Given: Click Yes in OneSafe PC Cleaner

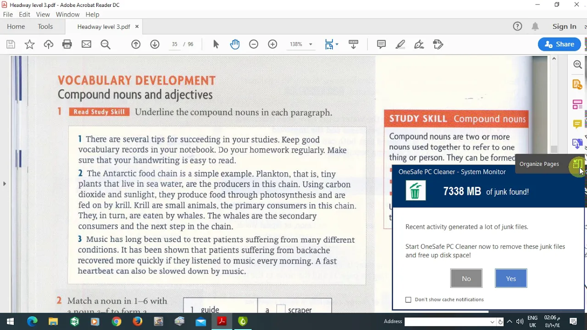Looking at the screenshot, I should click(x=511, y=278).
